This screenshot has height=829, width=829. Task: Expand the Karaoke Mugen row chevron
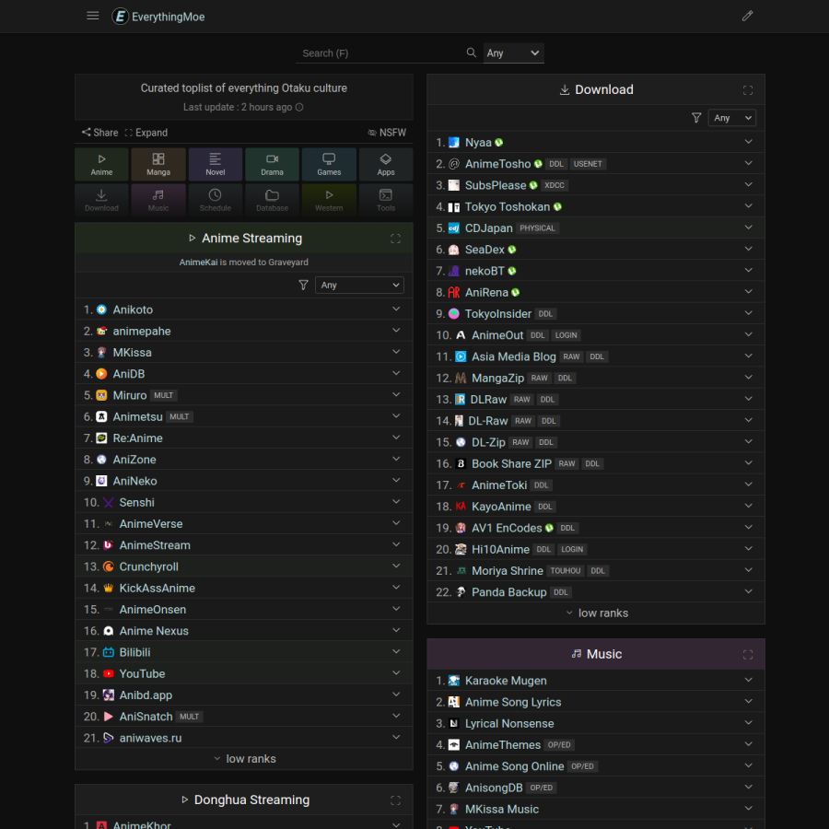(x=748, y=680)
